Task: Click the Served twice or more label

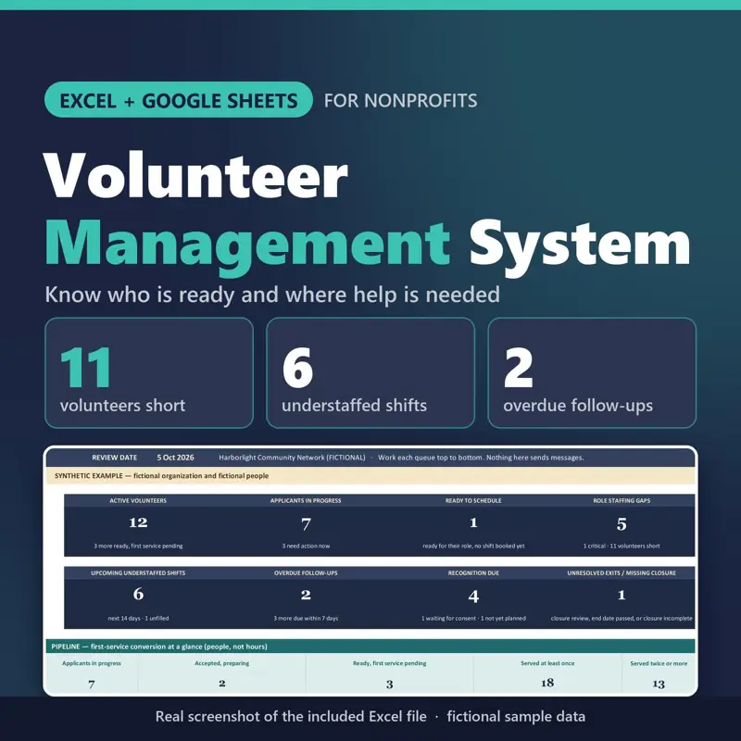Action: (659, 663)
